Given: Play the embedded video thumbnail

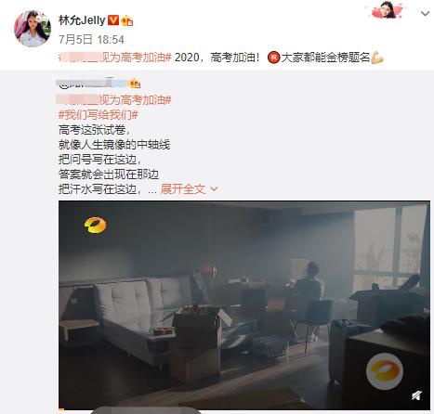Looking at the screenshot, I should click(x=244, y=305).
